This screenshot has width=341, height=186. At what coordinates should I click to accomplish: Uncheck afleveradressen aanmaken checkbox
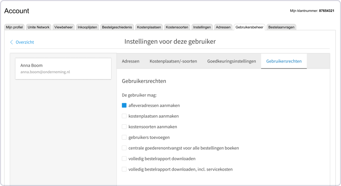pyautogui.click(x=124, y=105)
